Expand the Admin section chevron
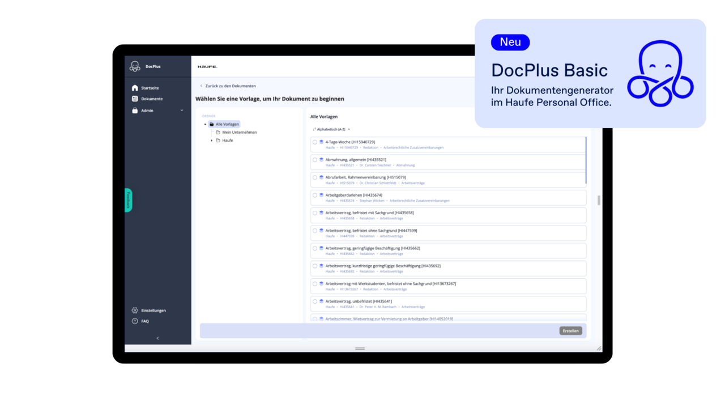This screenshot has width=725, height=408. click(x=181, y=110)
